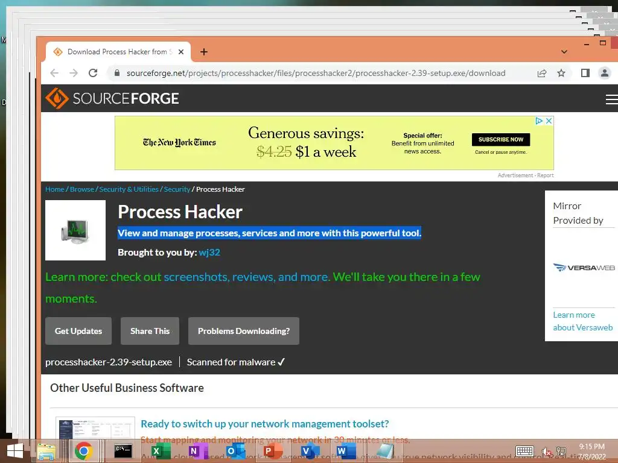Image resolution: width=618 pixels, height=463 pixels.
Task: Launch Word from the taskbar
Action: (346, 451)
